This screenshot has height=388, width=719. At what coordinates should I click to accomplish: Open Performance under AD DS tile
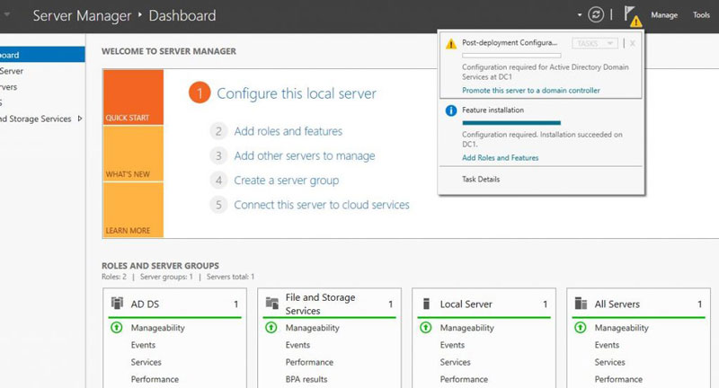[155, 379]
